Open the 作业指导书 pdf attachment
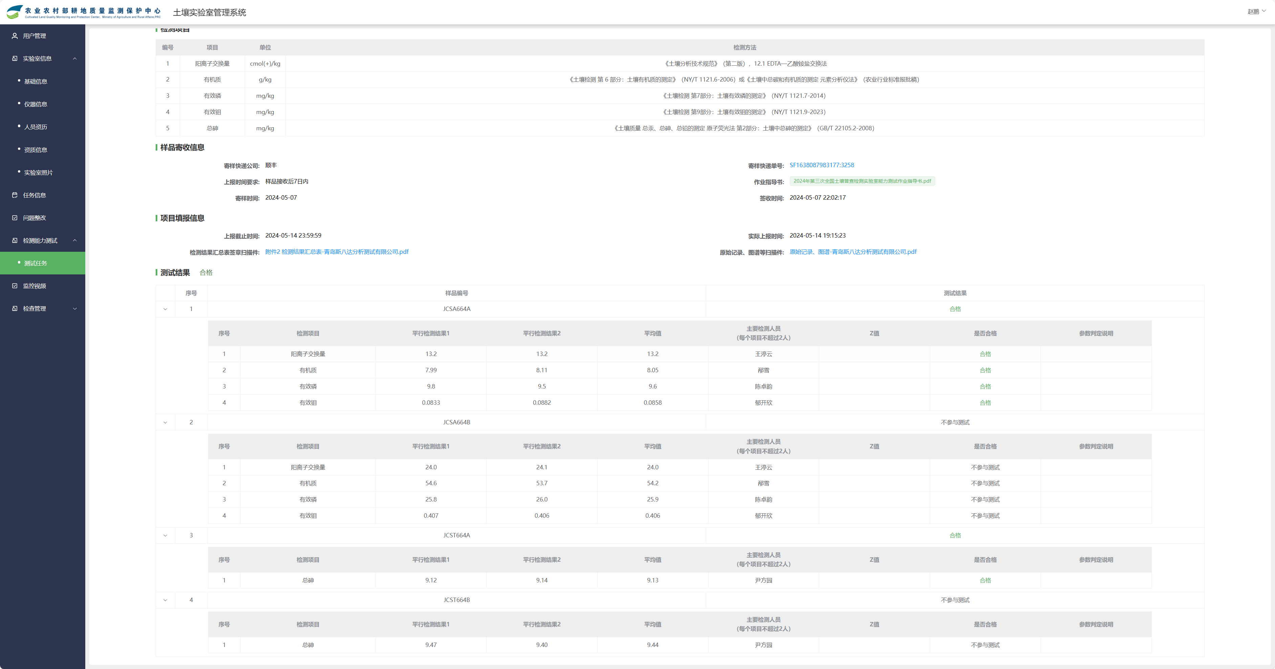Screen dimensions: 1275x669 coord(862,181)
